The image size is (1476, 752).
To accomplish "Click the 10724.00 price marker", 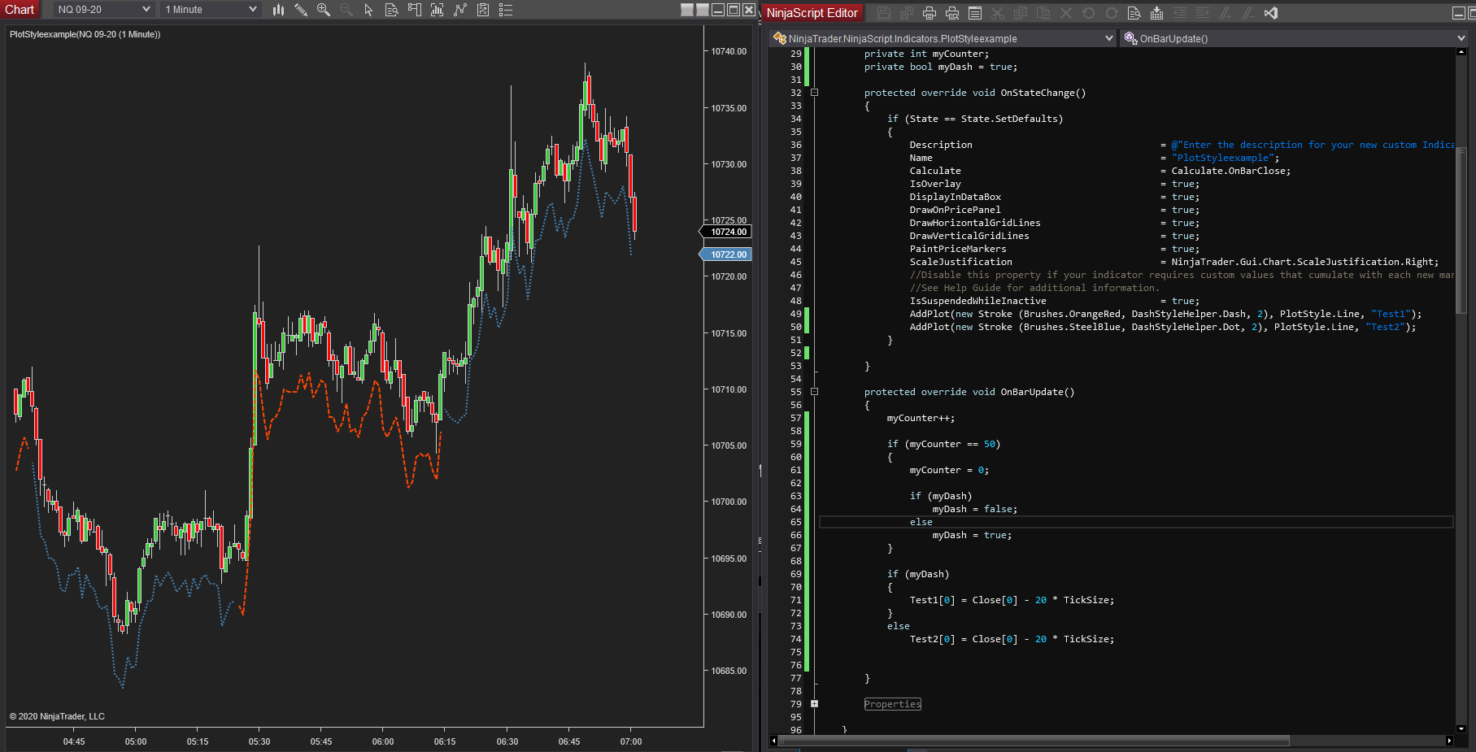I will 726,232.
